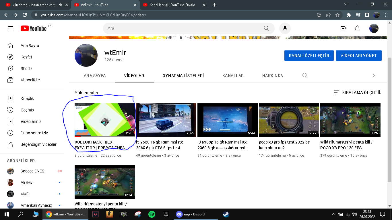Open the Sadece ENES subscription
Screen dimensions: 392x220
(x=32, y=171)
